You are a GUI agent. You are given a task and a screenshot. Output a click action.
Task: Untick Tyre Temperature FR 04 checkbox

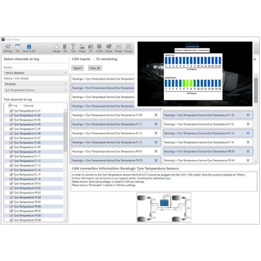click(11, 197)
